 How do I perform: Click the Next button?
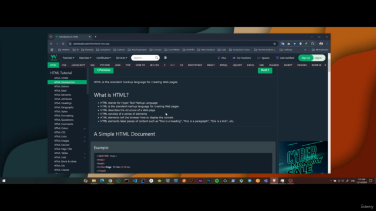pyautogui.click(x=265, y=70)
